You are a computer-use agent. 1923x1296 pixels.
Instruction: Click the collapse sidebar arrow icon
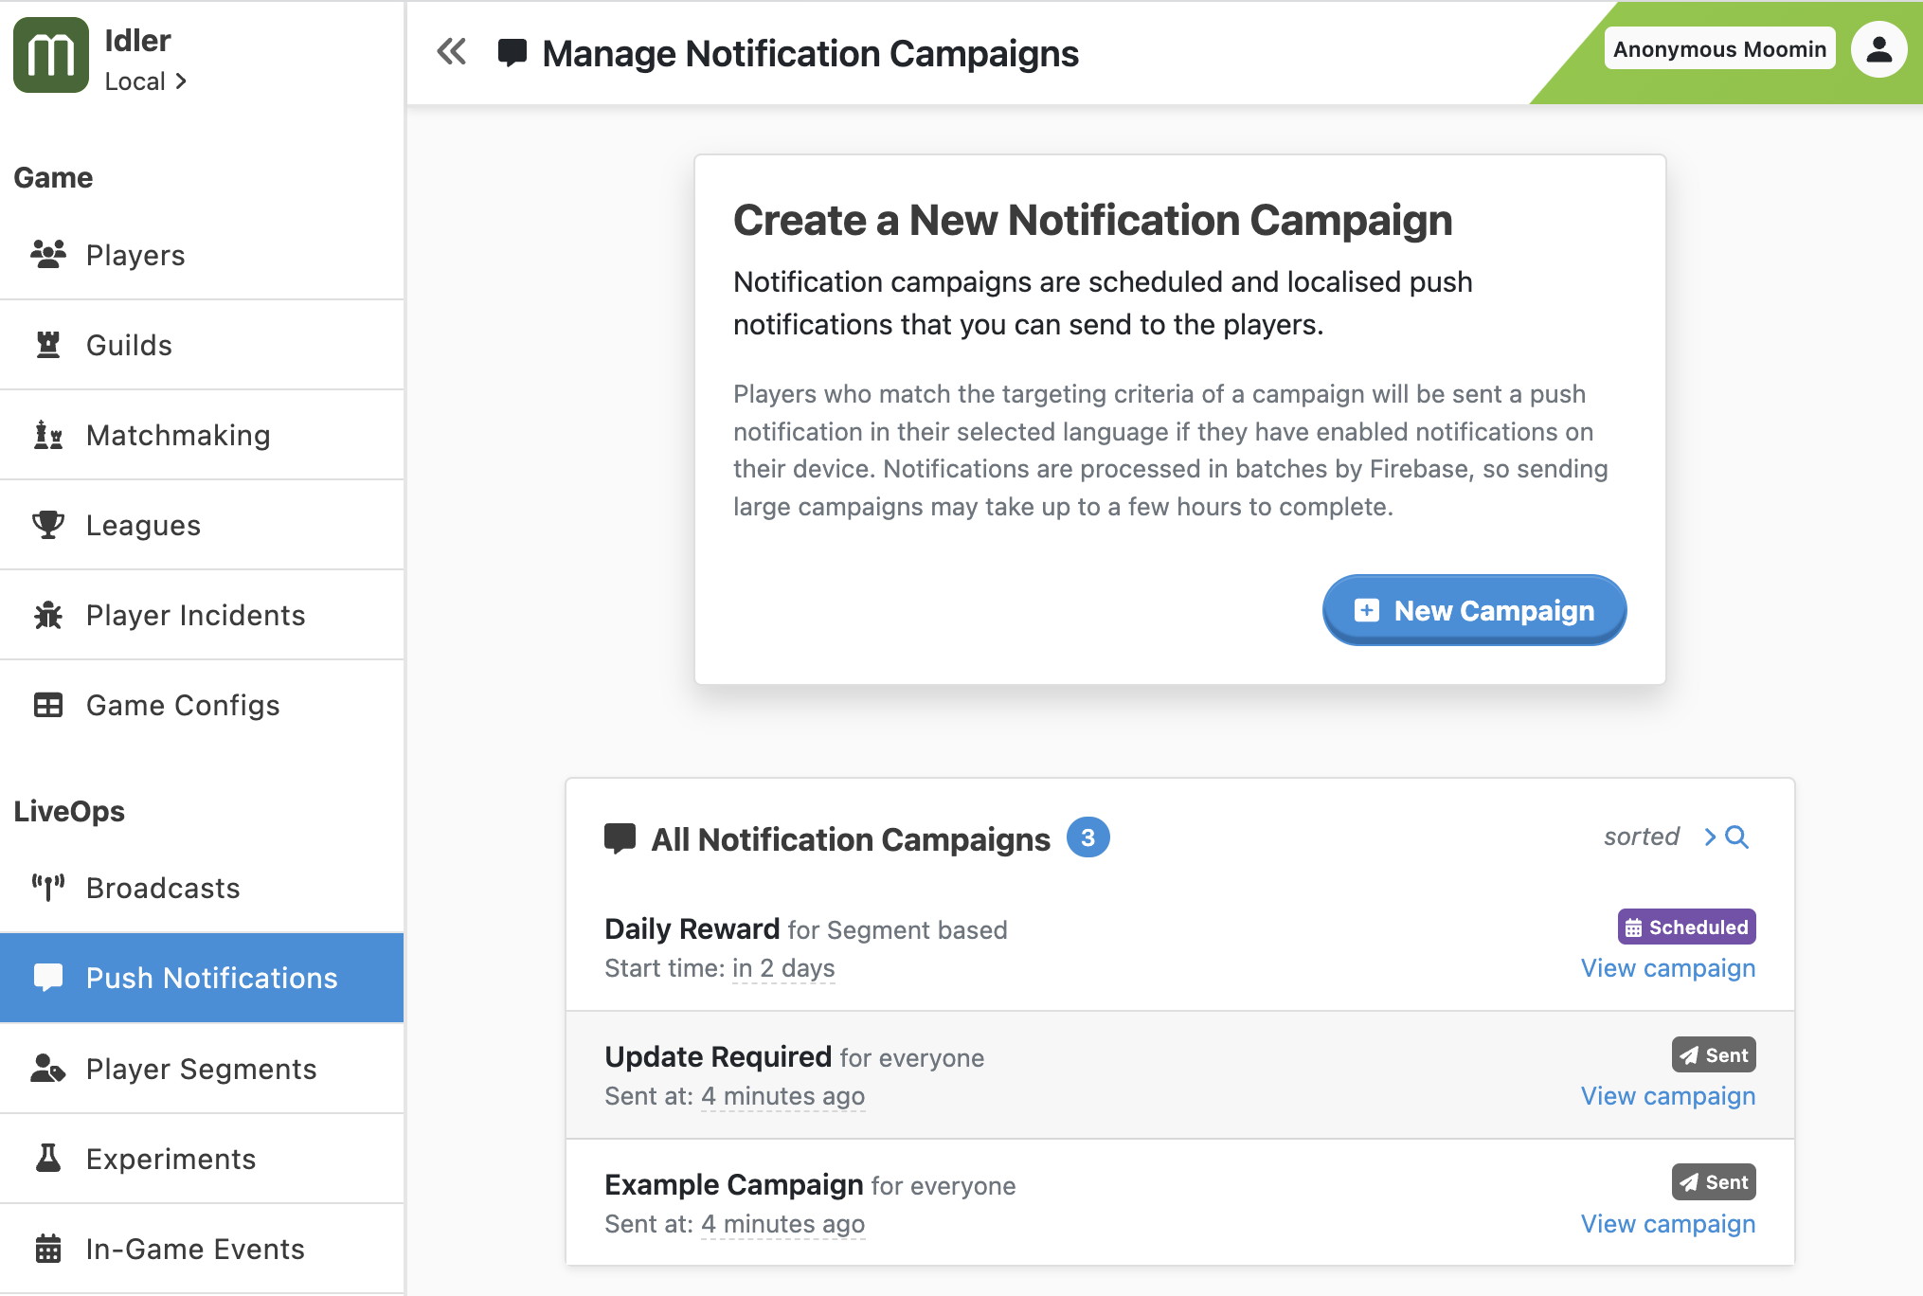coord(453,52)
